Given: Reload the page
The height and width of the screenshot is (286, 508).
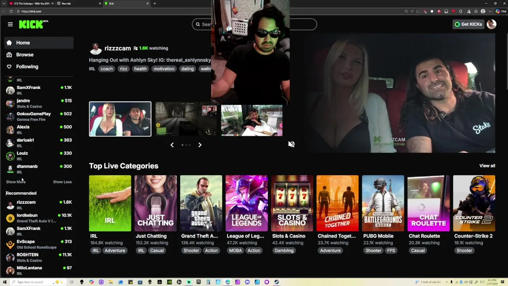Looking at the screenshot, I should coord(11,12).
